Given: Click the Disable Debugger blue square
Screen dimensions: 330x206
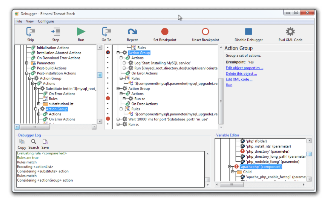Looking at the screenshot, I should 249,32.
